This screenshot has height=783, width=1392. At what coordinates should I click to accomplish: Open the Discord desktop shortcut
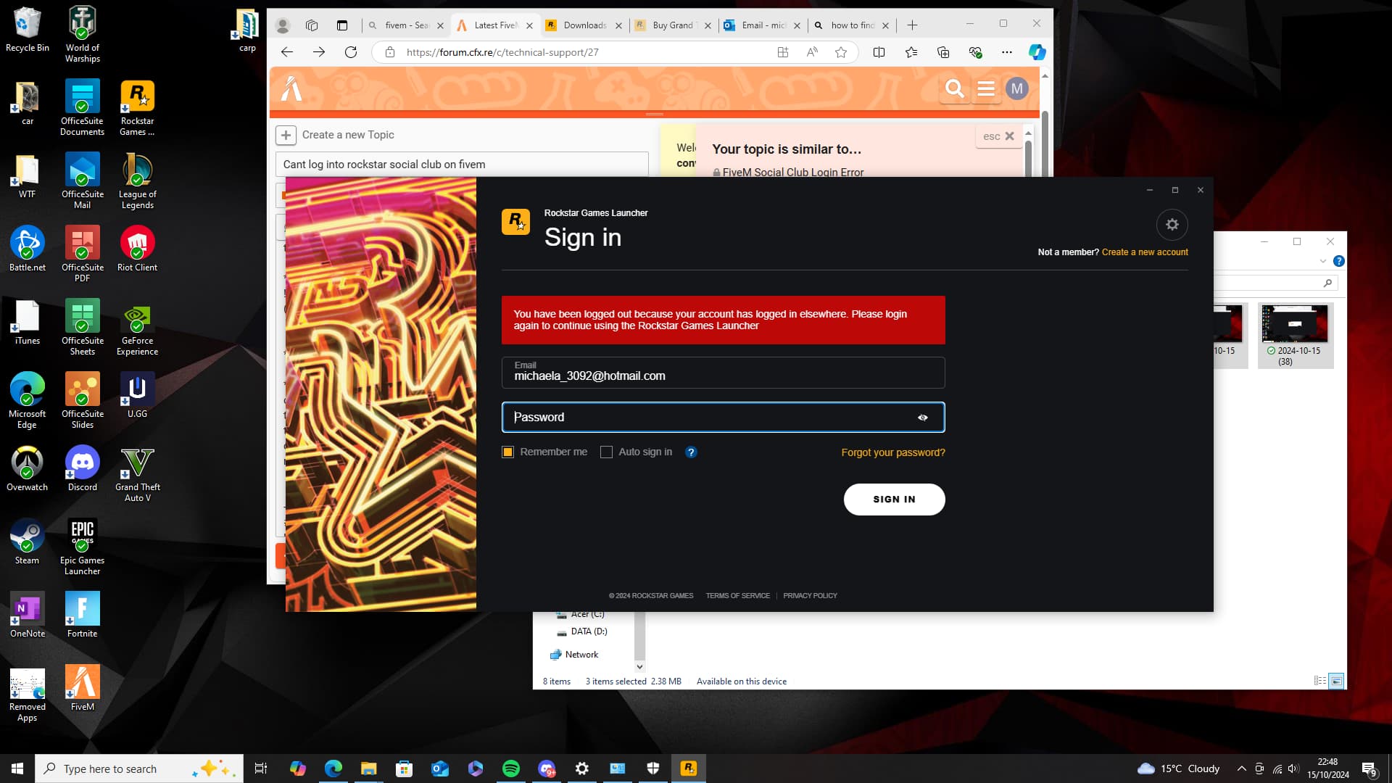(82, 468)
